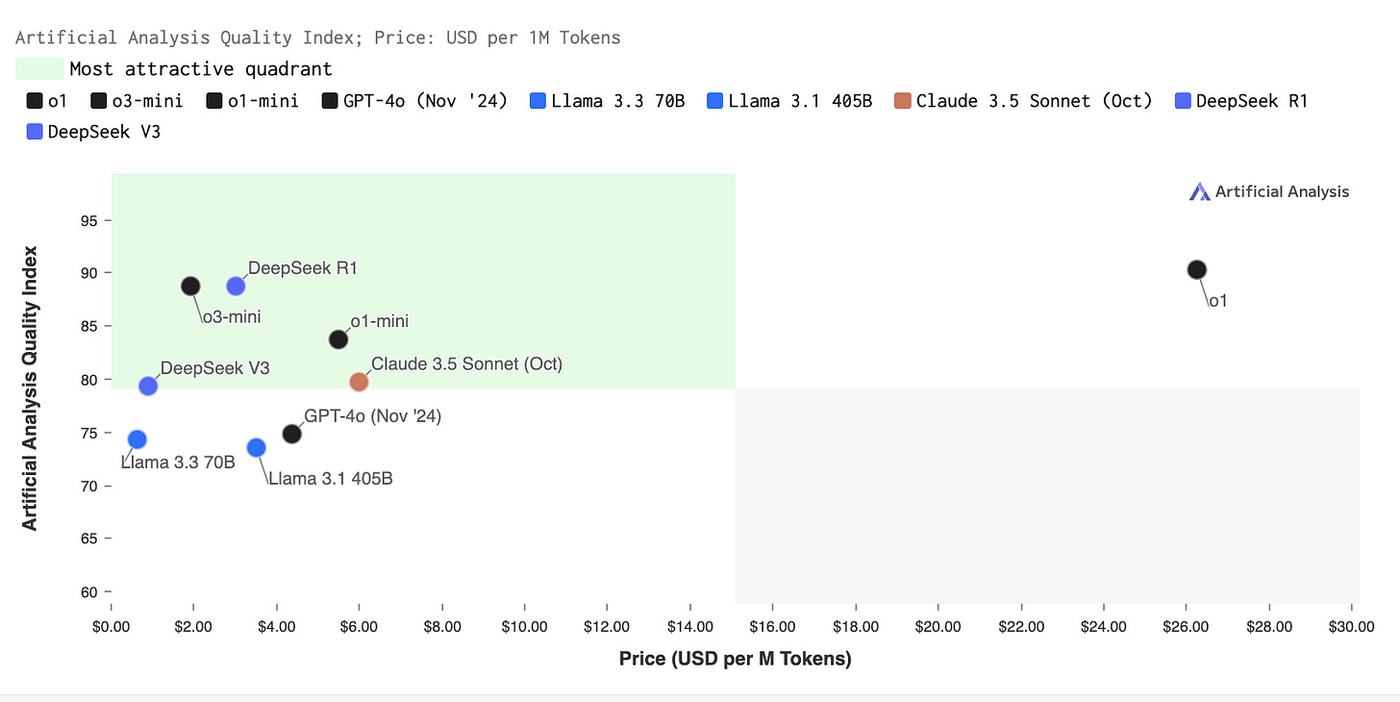Click the GPT-4o (Nov '24) data point
Screen dimensions: 1400x702
click(x=291, y=434)
